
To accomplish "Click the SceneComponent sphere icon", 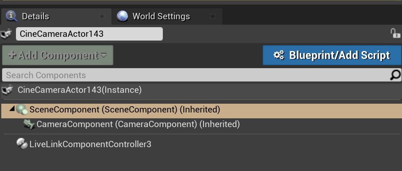I will (x=22, y=110).
